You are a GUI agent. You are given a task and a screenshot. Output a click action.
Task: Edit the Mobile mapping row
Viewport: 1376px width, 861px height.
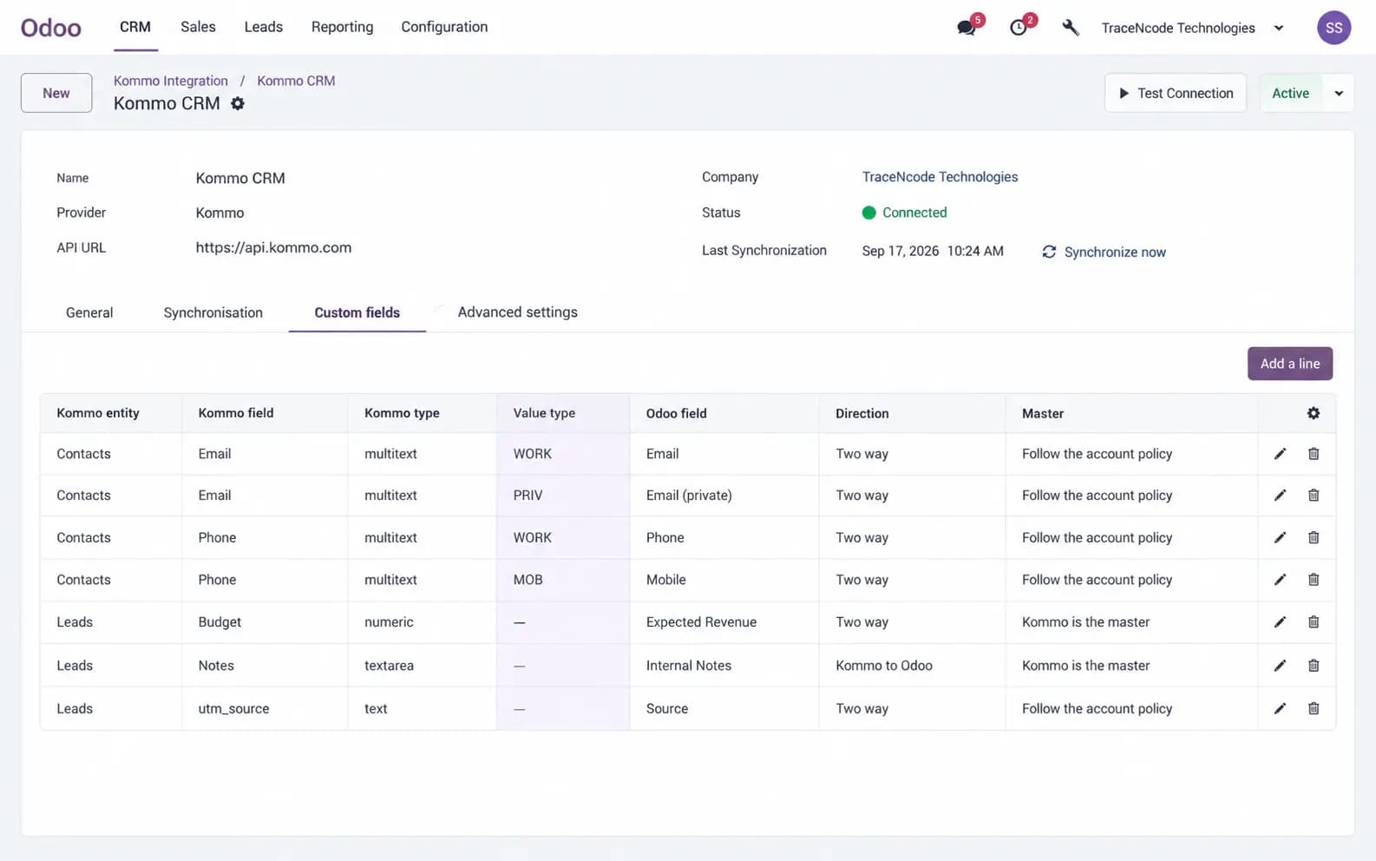click(x=1280, y=580)
